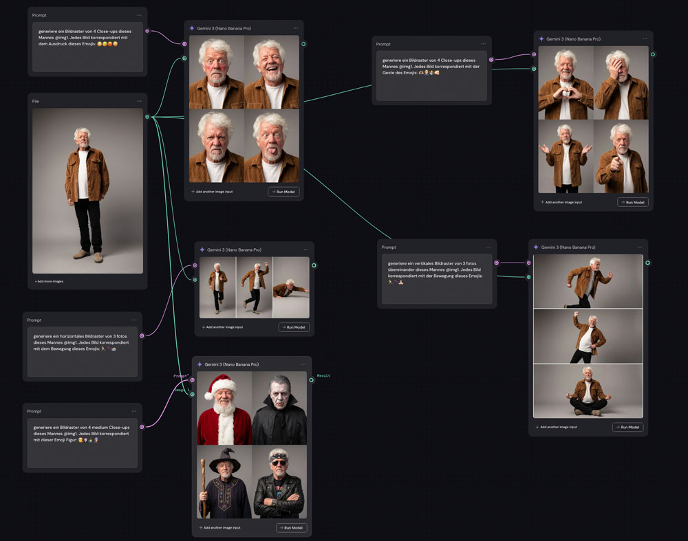Click the sparkle icon on the Santa costume Gemini node
Image resolution: width=688 pixels, height=541 pixels.
[x=200, y=364]
